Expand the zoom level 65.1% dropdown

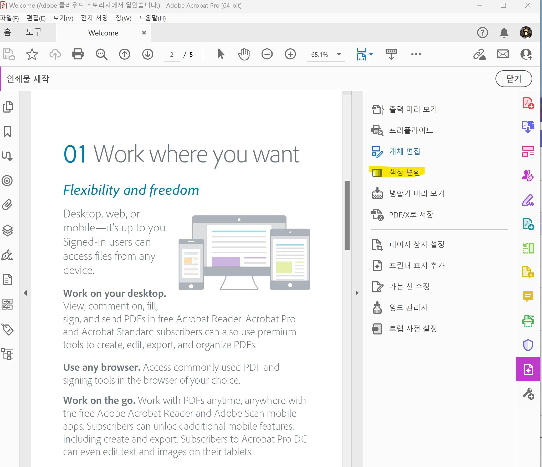point(339,54)
